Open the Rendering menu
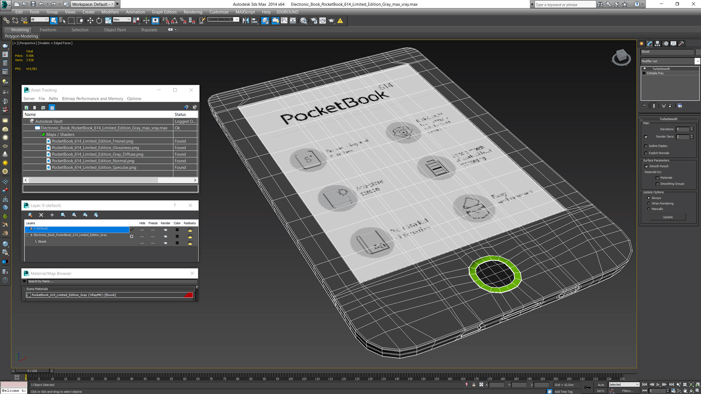The width and height of the screenshot is (701, 394). [193, 12]
